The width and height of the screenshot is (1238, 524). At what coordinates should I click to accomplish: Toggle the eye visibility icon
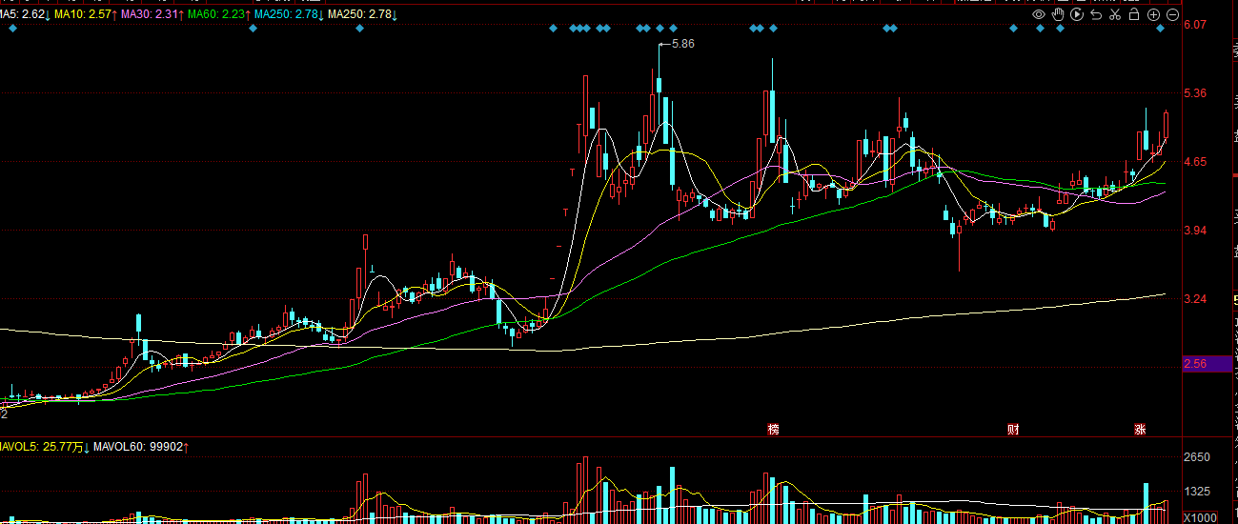point(1039,15)
